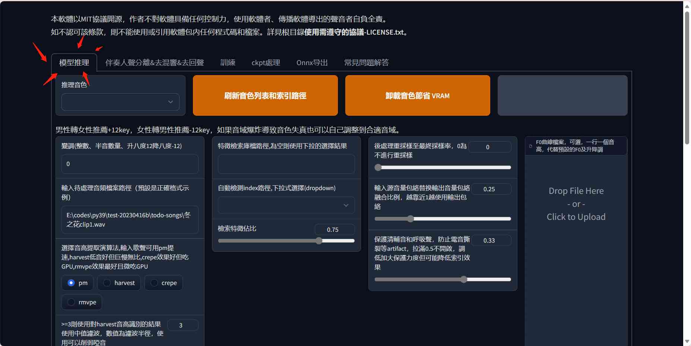Select the pm pitch extraction option

pyautogui.click(x=77, y=283)
